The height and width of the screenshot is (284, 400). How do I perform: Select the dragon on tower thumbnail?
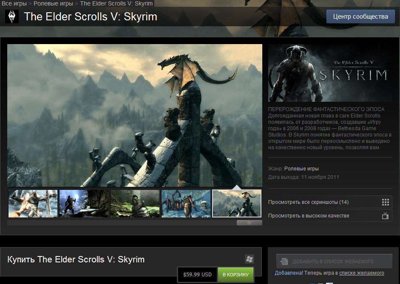(x=237, y=203)
